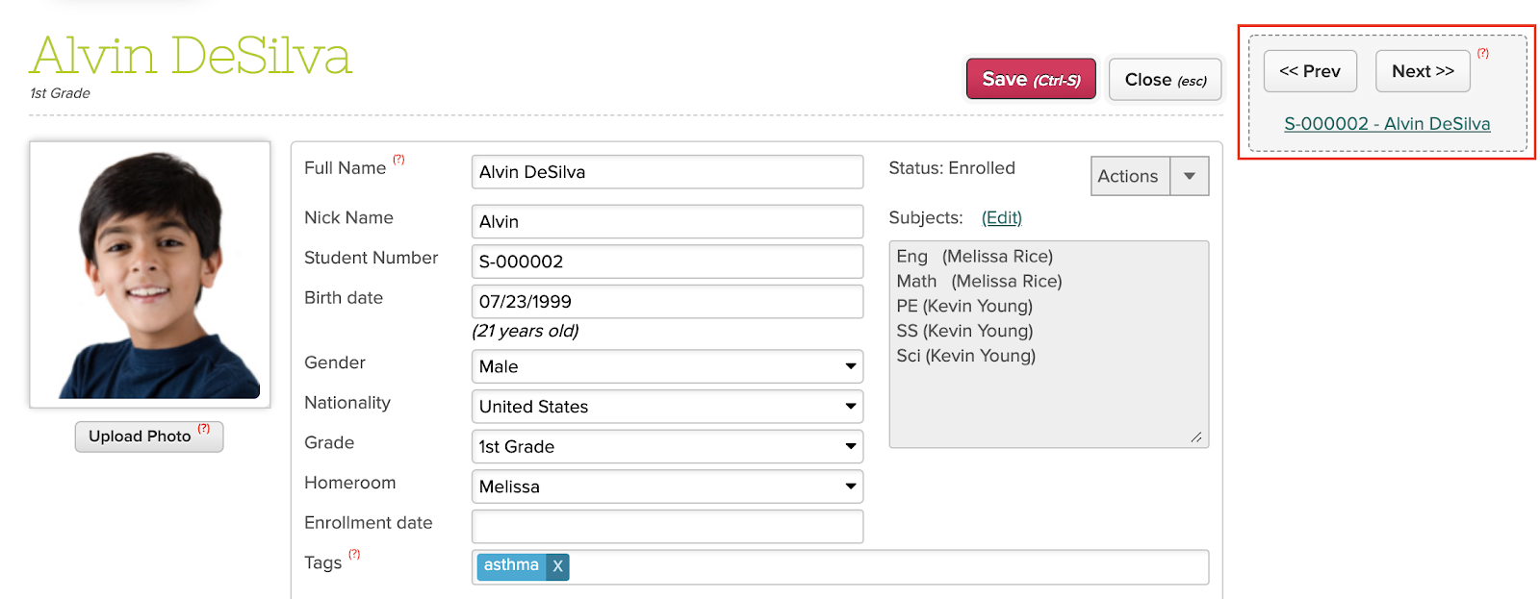Click the Birth date input field

(667, 302)
